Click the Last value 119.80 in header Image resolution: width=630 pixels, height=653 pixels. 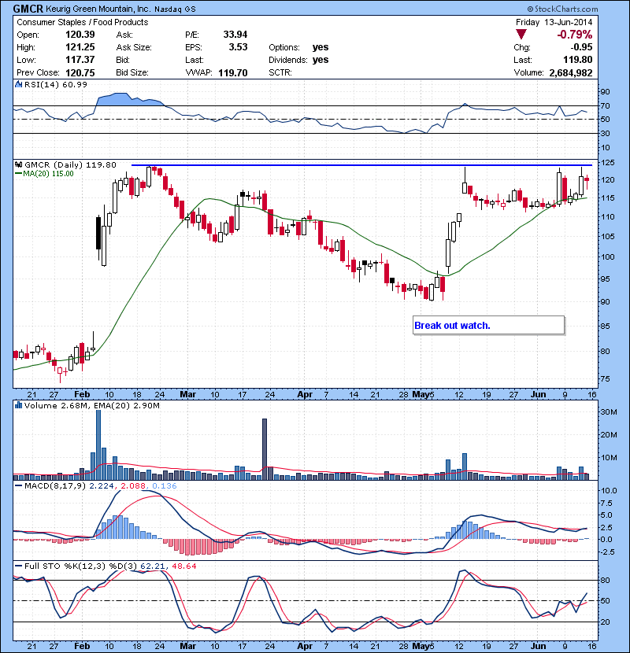pos(577,60)
